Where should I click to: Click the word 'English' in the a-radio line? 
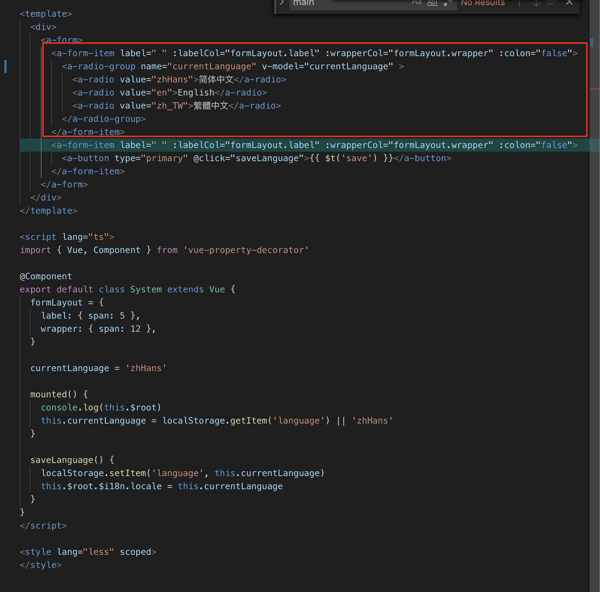point(196,93)
